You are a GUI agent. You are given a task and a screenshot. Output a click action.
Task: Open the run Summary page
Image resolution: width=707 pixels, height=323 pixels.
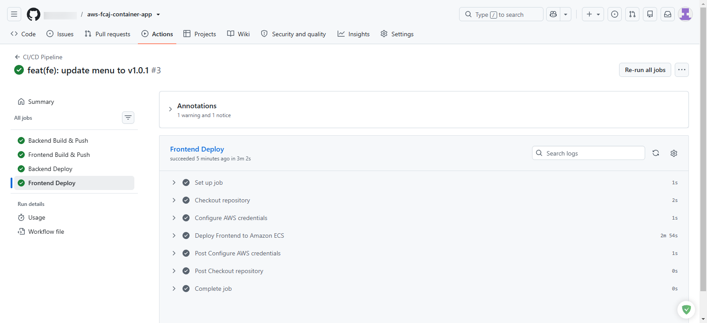pyautogui.click(x=74, y=102)
